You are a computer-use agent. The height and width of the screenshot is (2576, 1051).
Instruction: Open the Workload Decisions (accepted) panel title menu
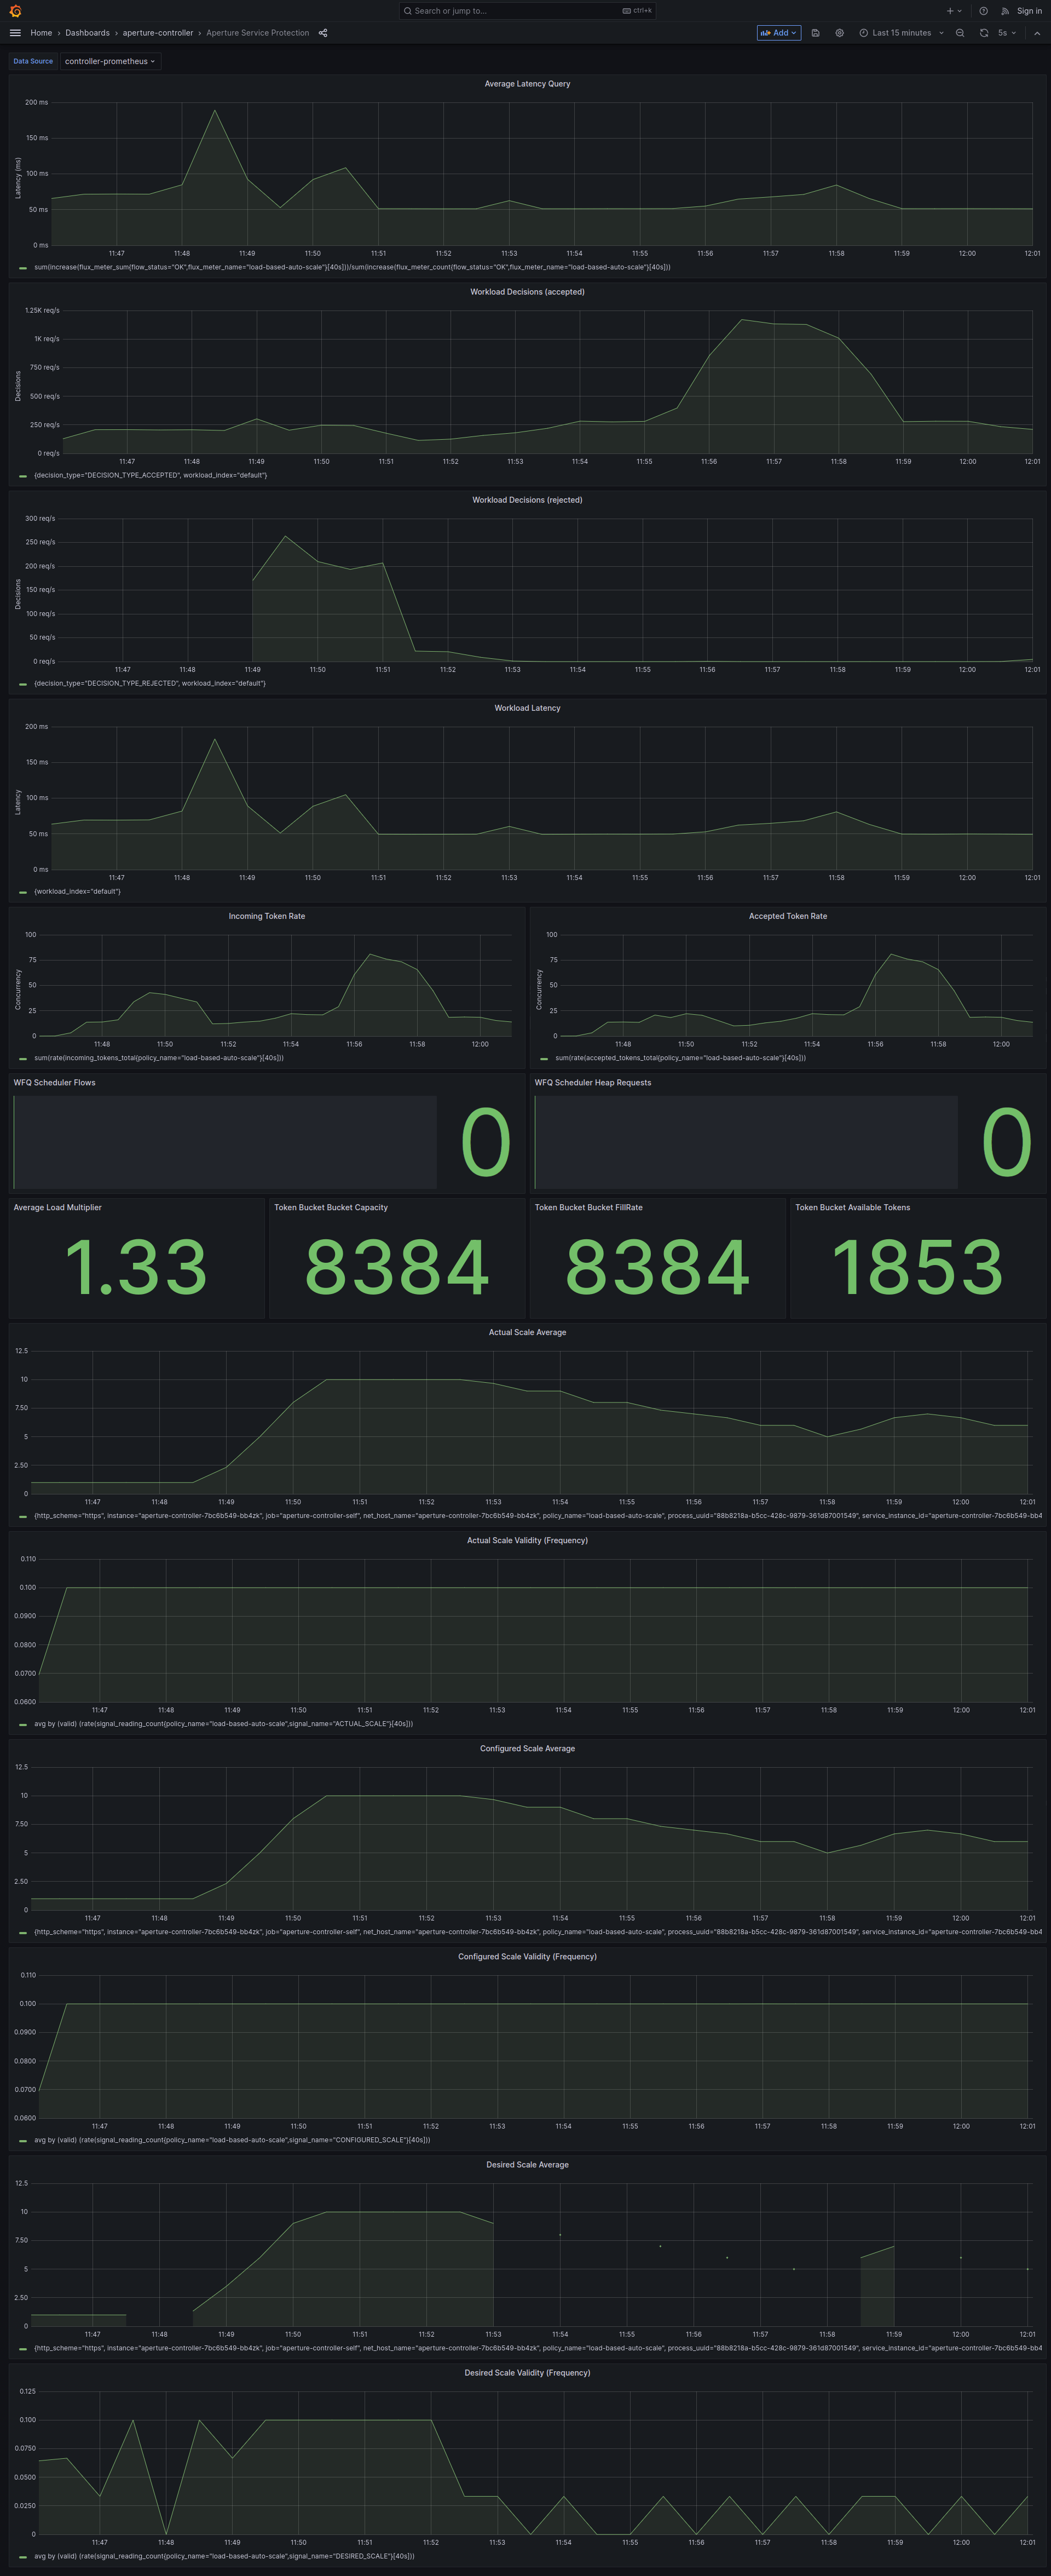pos(527,292)
